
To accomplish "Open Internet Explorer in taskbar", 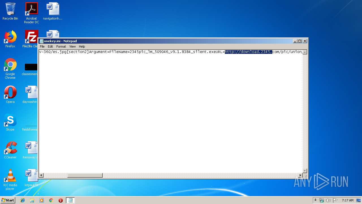I will point(23,200).
